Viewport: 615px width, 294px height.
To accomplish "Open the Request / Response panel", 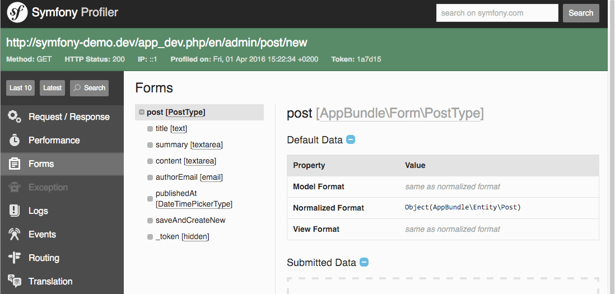I will [62, 116].
